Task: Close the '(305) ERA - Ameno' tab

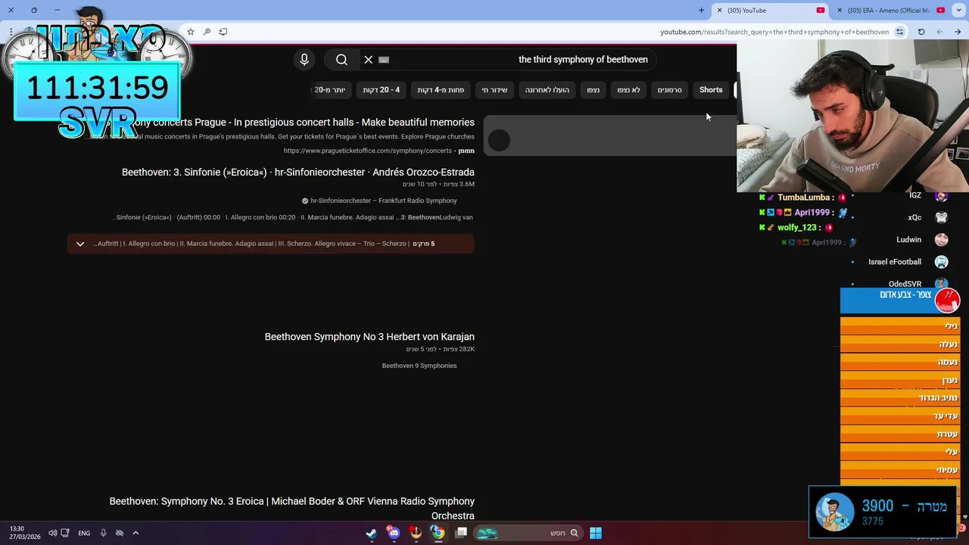Action: (x=840, y=11)
